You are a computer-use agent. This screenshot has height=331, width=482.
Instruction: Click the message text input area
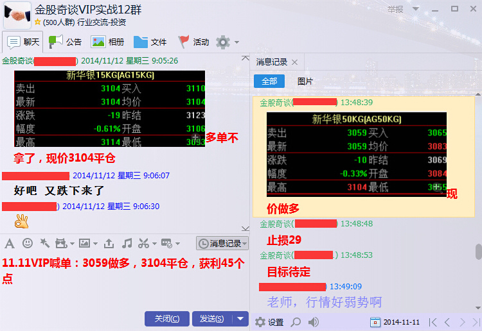click(122, 289)
